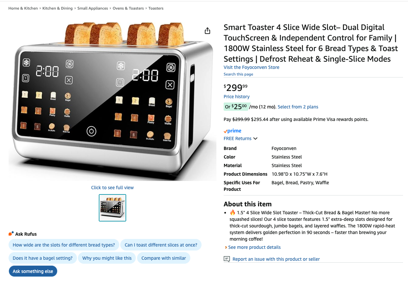Open Price history link
Screen dimensions: 408x295
(x=237, y=97)
